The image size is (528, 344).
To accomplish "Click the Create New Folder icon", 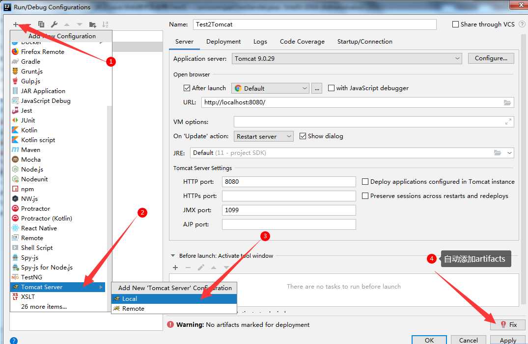I will pyautogui.click(x=93, y=25).
